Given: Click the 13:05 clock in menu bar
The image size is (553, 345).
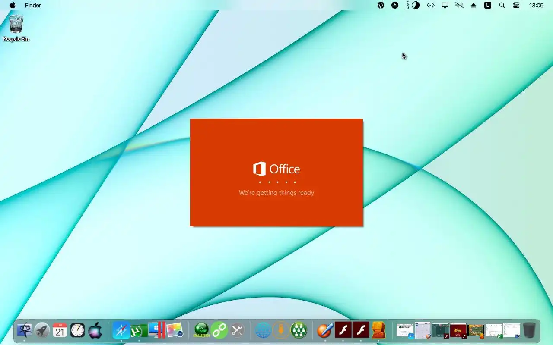Looking at the screenshot, I should pos(536,5).
